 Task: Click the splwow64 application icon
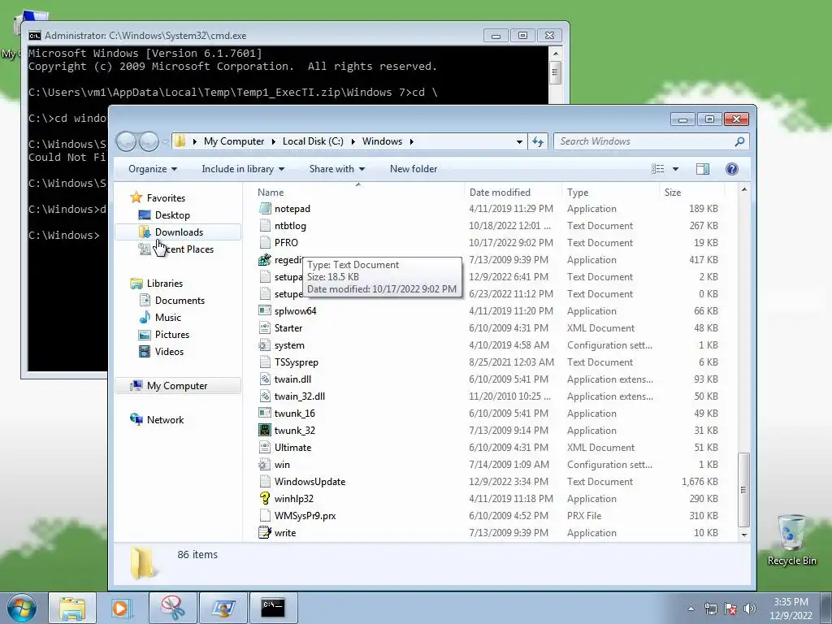264,310
